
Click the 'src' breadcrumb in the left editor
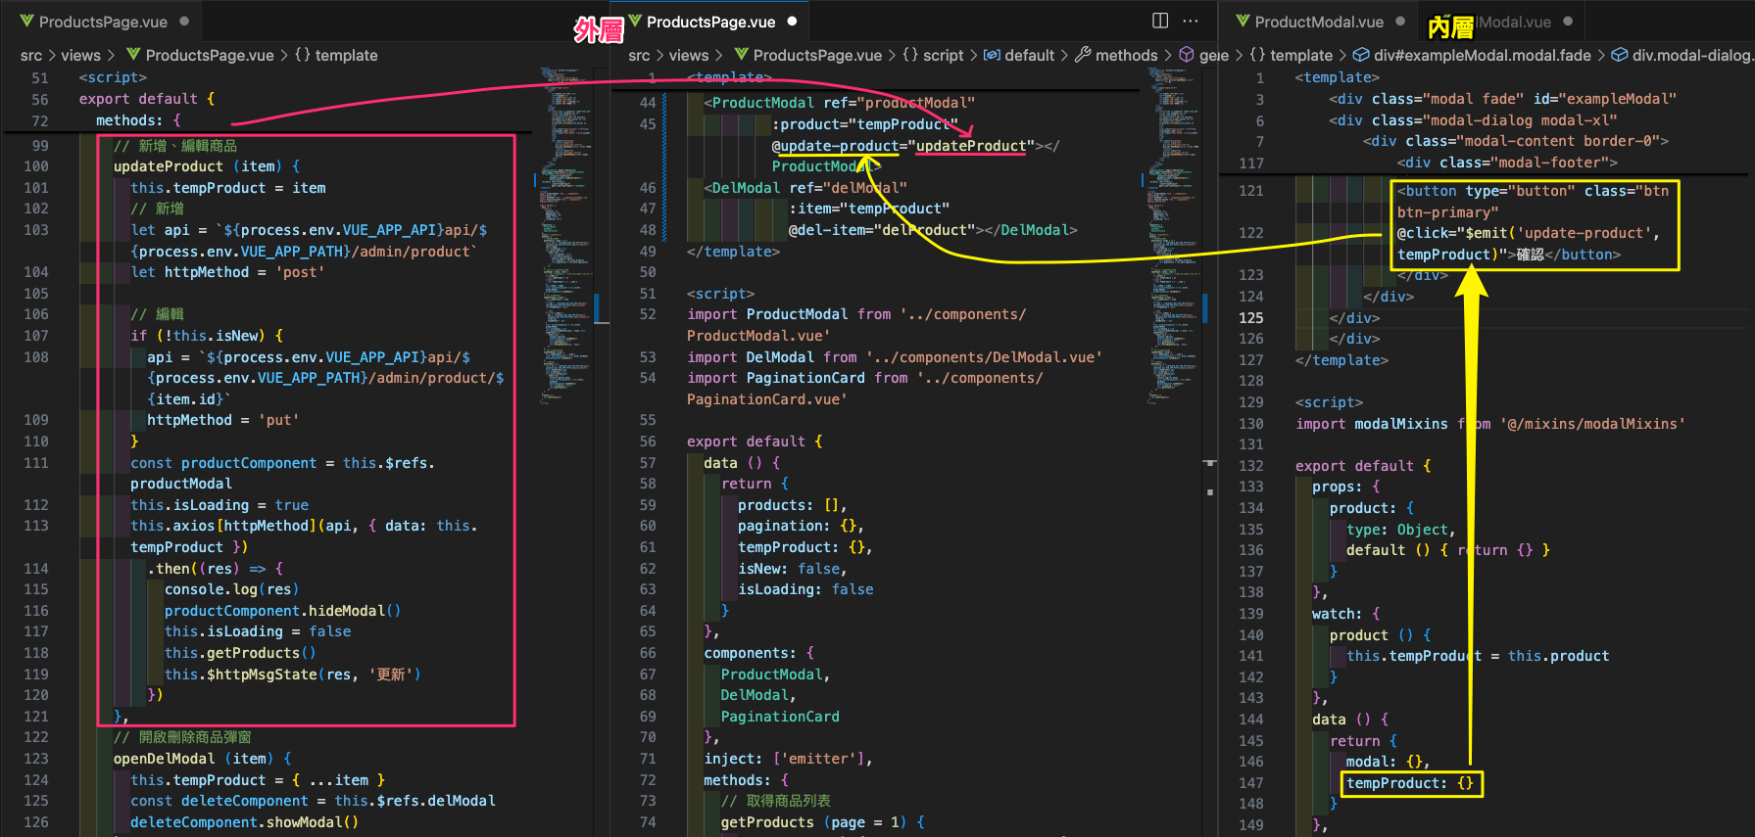[31, 55]
